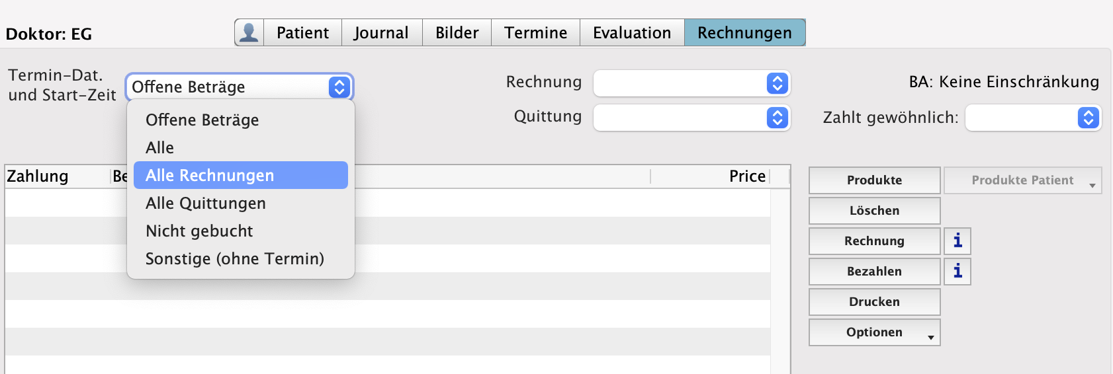Switch to the Journal tab
The height and width of the screenshot is (374, 1113).
tap(381, 32)
